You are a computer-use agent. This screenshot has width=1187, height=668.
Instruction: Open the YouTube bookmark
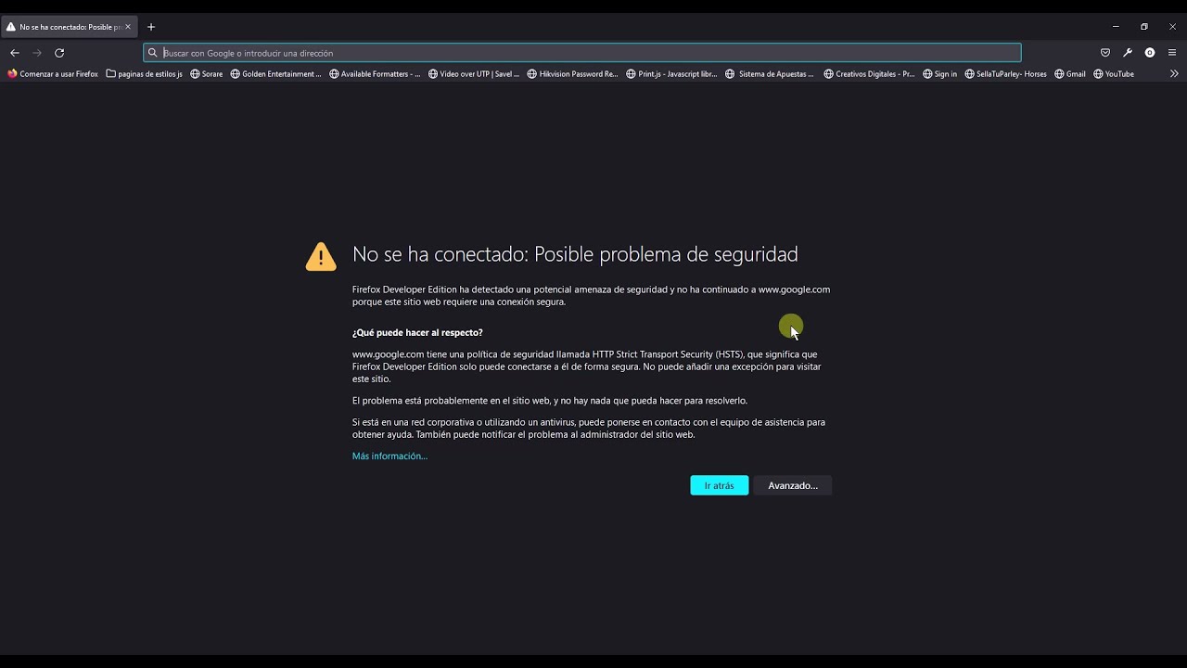point(1114,74)
